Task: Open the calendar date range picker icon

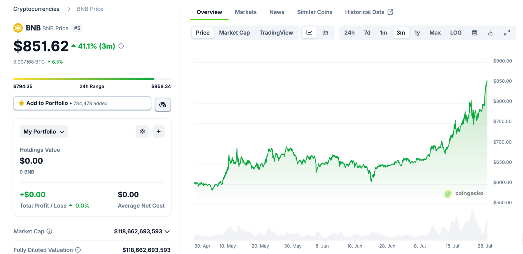Action: (x=474, y=33)
